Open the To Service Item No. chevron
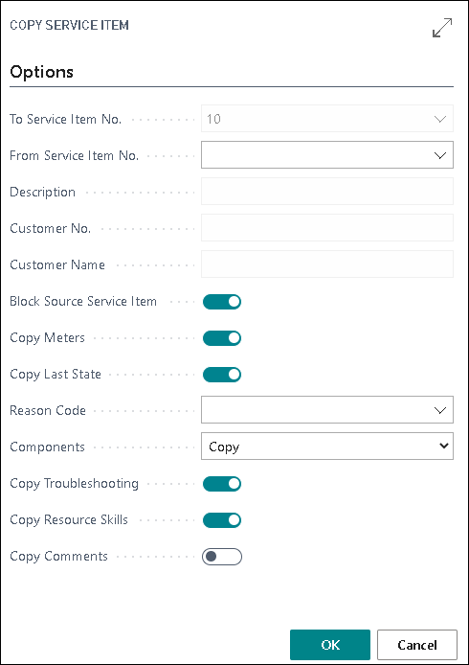Screen dimensions: 469x665 pos(440,119)
